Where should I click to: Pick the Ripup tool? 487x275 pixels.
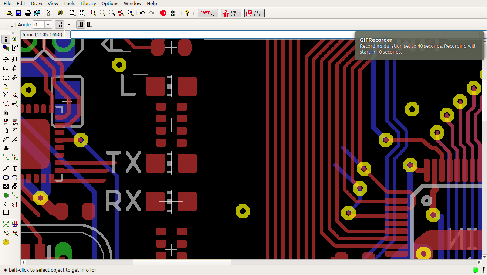(15, 157)
